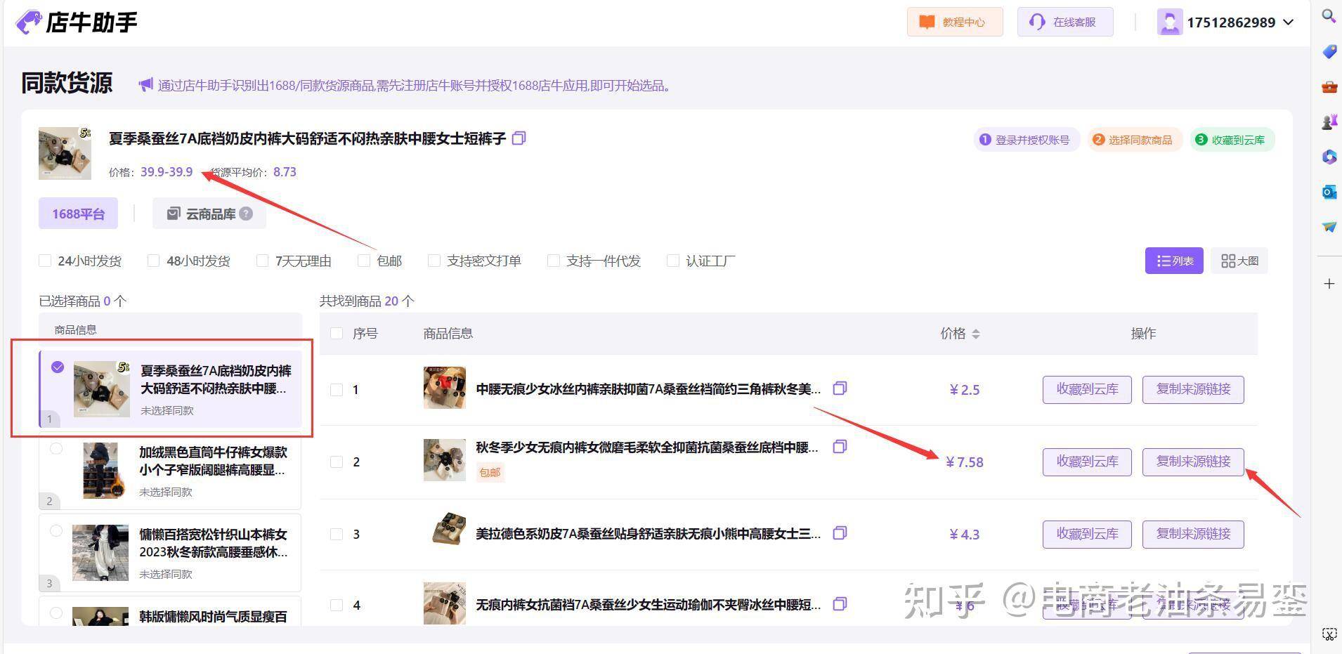Check 支持密文打单 filter
The width and height of the screenshot is (1342, 654).
434,261
